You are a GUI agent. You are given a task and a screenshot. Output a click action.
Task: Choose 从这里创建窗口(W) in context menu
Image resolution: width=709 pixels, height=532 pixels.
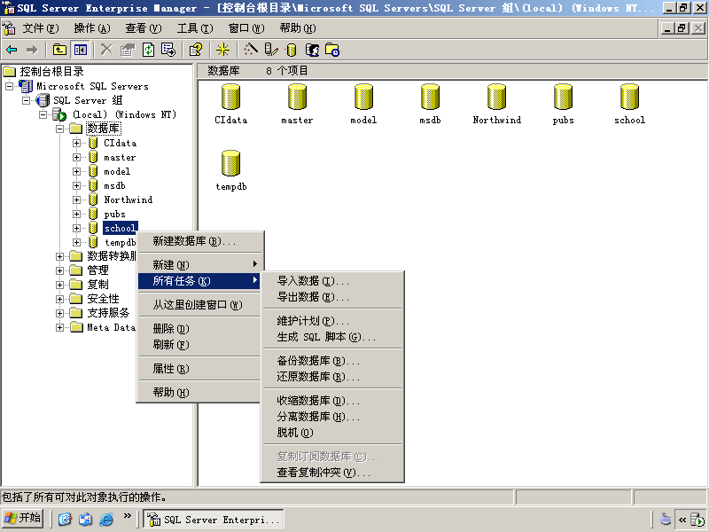(199, 305)
